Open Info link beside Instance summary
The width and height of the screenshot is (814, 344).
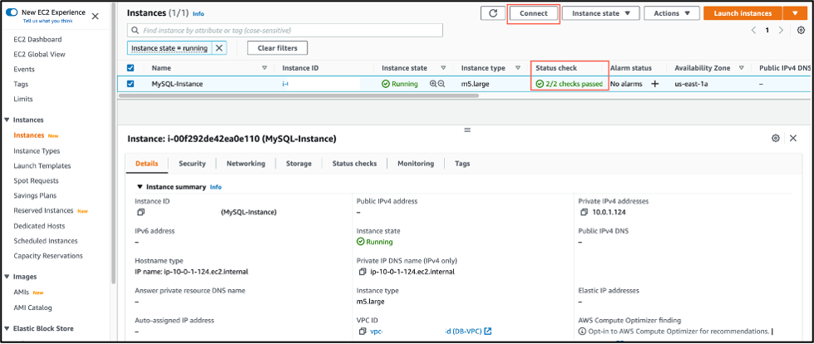point(215,187)
